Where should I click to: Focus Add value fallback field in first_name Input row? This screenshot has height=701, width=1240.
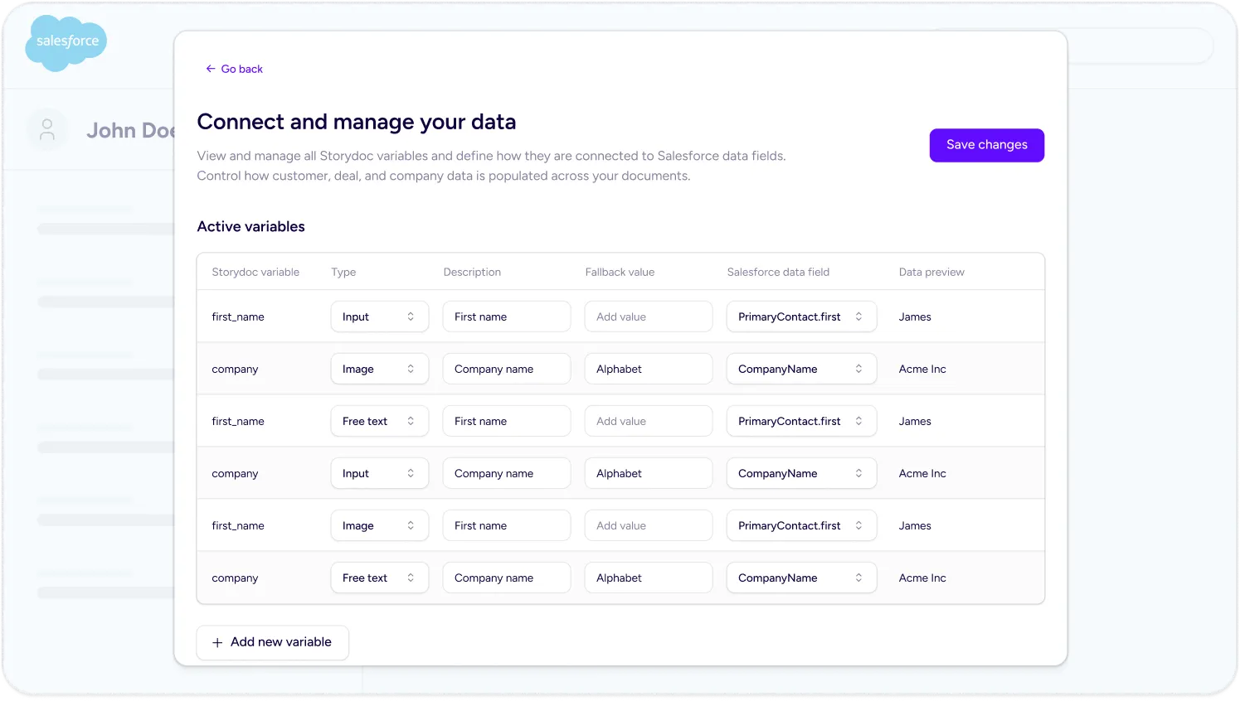coord(649,317)
